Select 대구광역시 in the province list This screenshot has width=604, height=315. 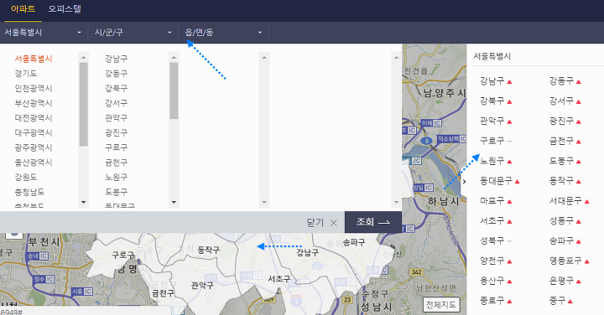click(x=34, y=132)
